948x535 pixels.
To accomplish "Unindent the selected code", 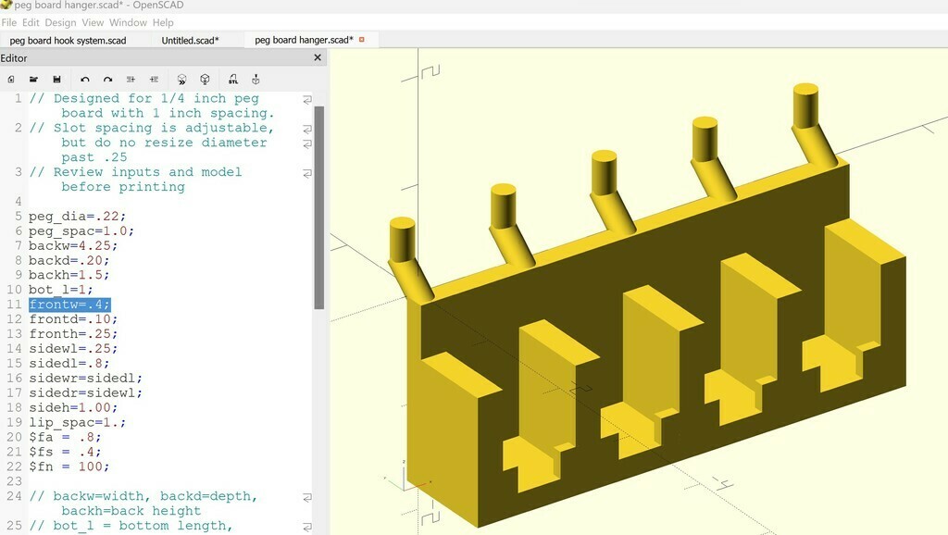I will [x=131, y=80].
